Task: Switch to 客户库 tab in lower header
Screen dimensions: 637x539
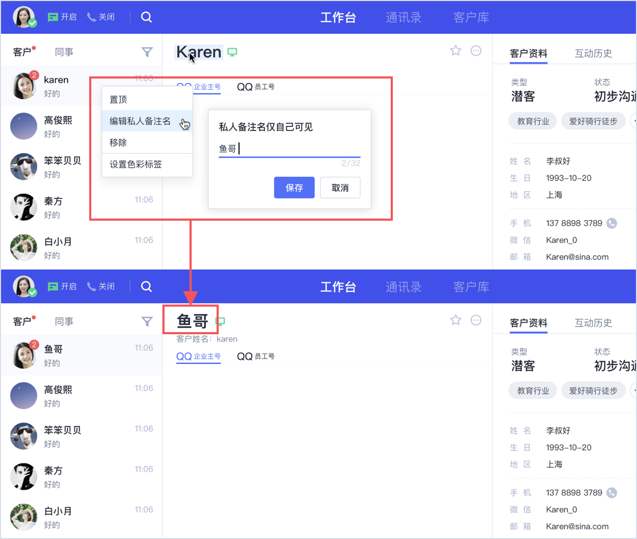Action: pyautogui.click(x=471, y=287)
